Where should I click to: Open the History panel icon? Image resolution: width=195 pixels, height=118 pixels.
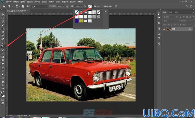pos(159,14)
